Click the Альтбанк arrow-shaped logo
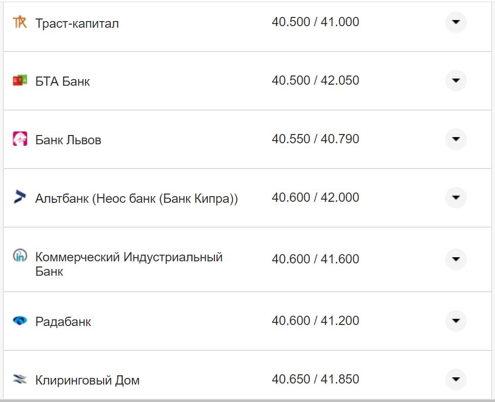 pyautogui.click(x=19, y=197)
